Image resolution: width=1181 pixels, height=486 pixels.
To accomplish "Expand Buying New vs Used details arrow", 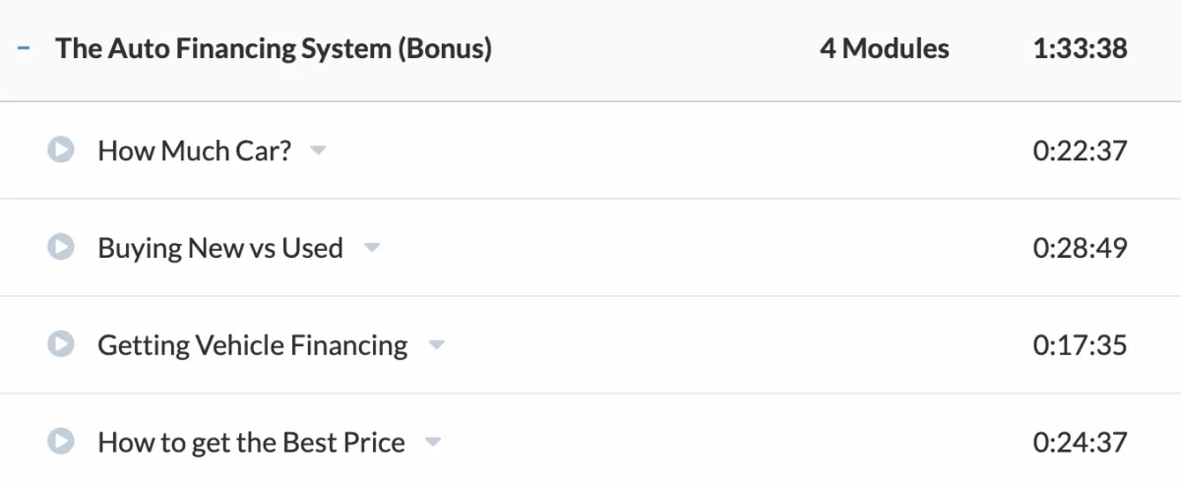I will click(x=371, y=249).
